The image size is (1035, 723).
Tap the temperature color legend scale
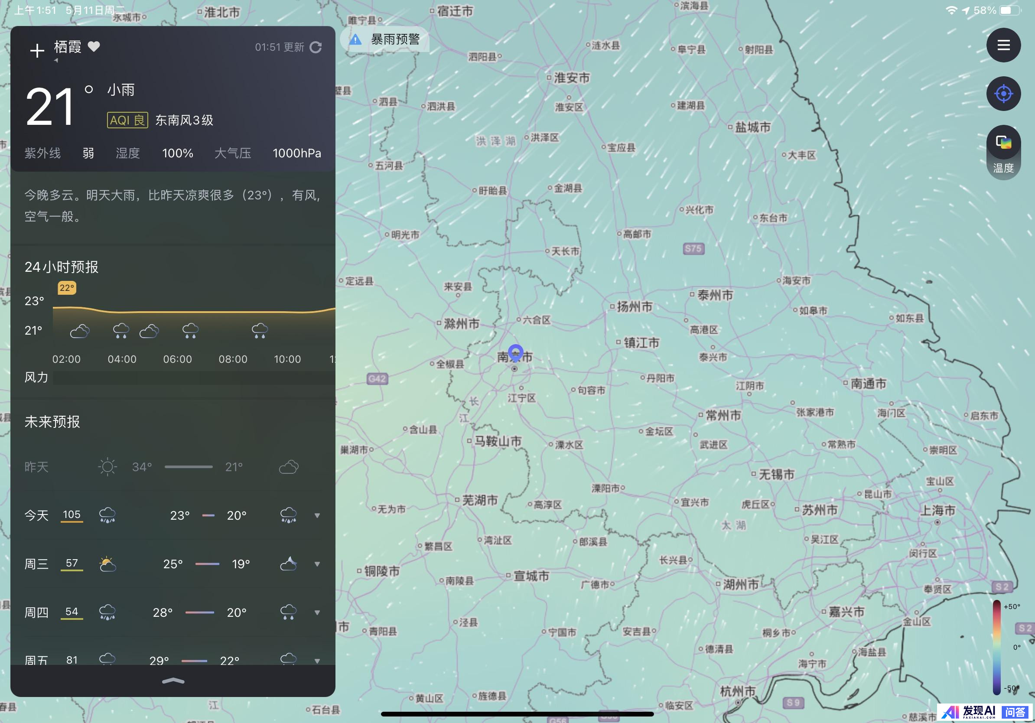tap(997, 647)
